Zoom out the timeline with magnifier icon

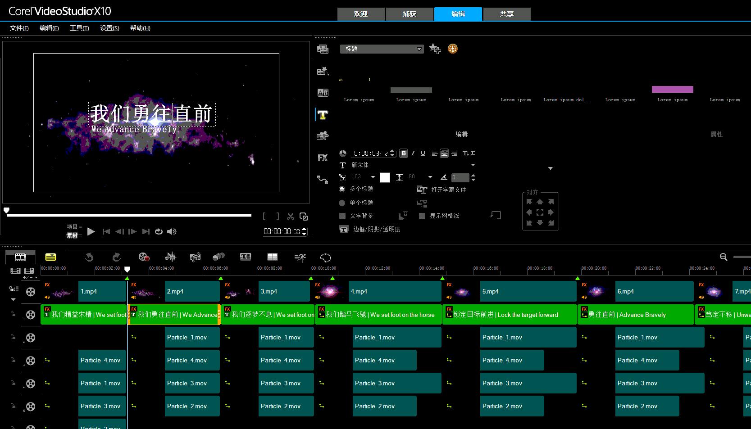[x=724, y=257]
